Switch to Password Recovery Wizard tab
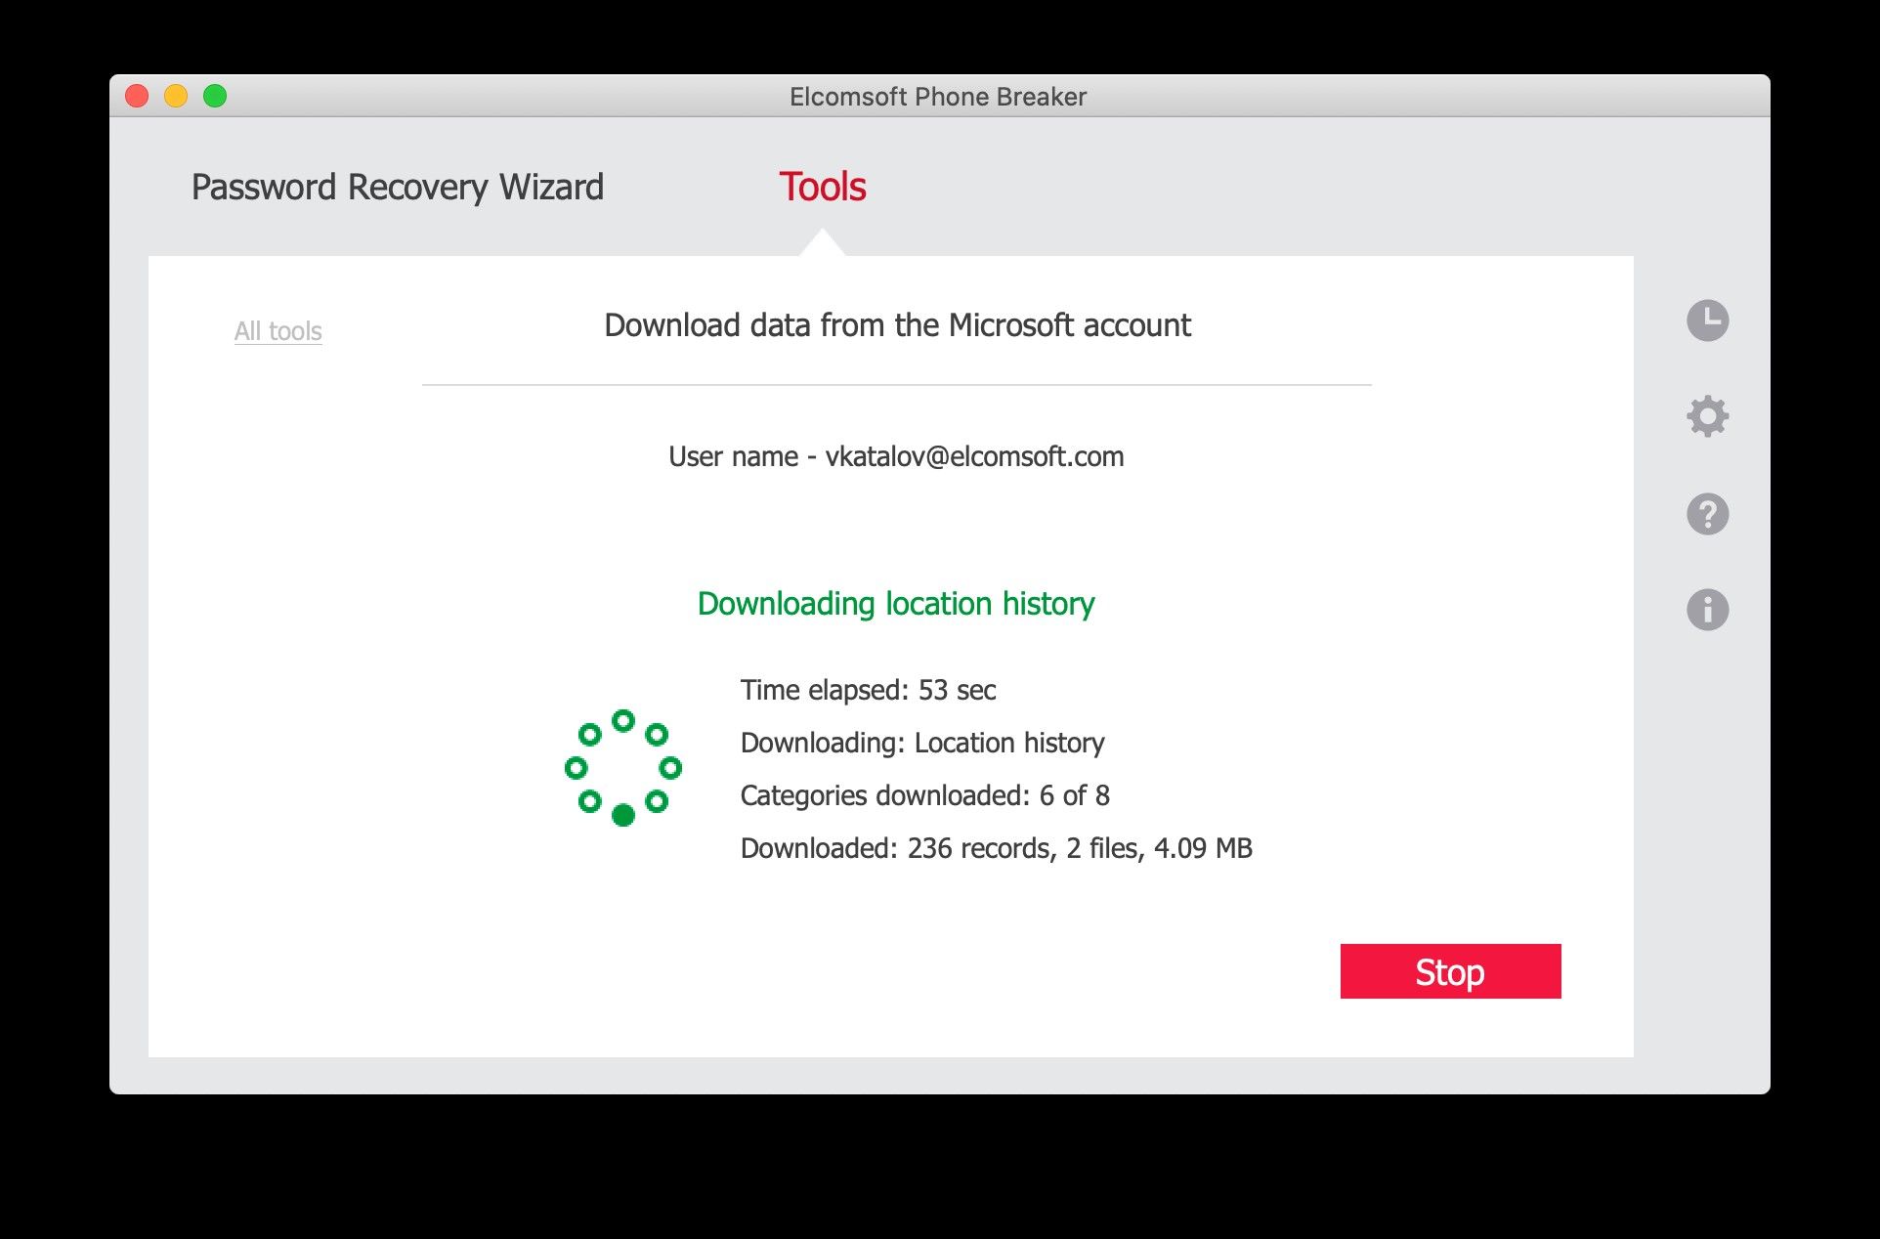1880x1239 pixels. point(397,187)
